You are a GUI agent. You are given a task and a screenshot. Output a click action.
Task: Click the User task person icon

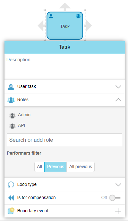click(11, 87)
